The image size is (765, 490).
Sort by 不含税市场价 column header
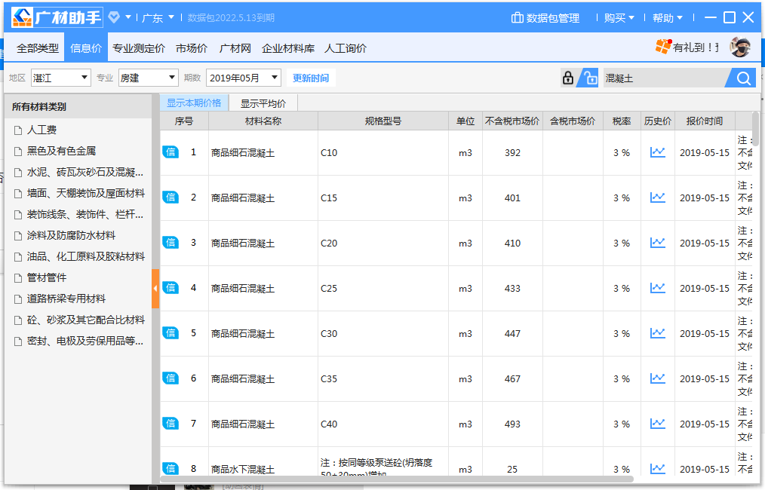click(512, 121)
